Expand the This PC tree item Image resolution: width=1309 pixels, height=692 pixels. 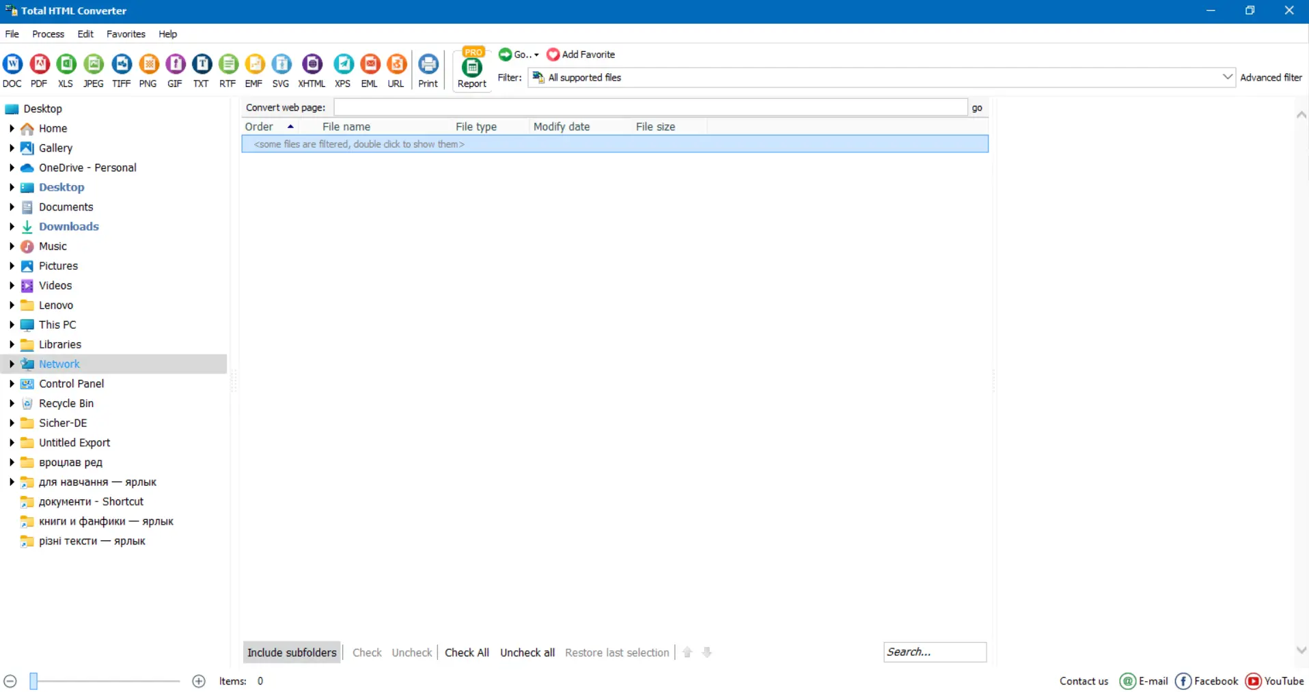(10, 324)
